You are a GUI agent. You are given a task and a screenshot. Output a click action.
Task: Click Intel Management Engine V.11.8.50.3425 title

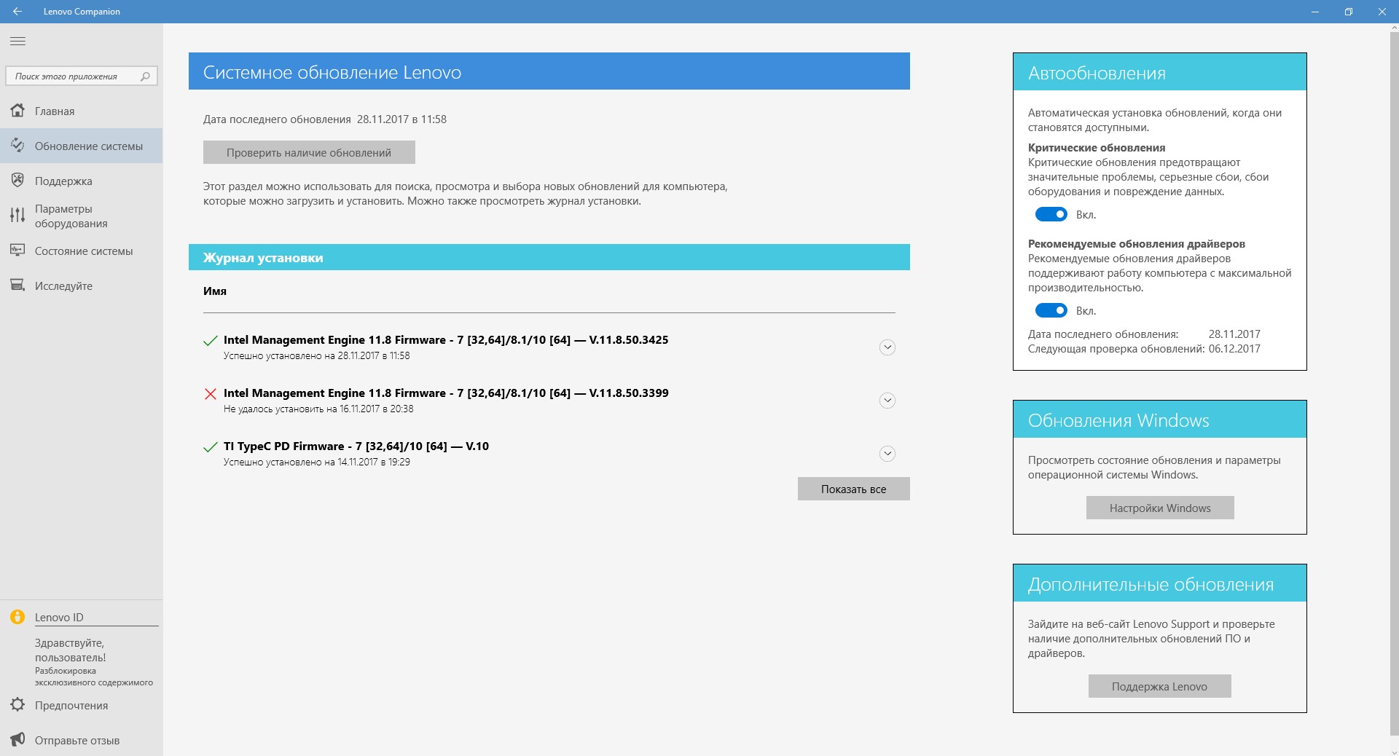click(x=446, y=339)
